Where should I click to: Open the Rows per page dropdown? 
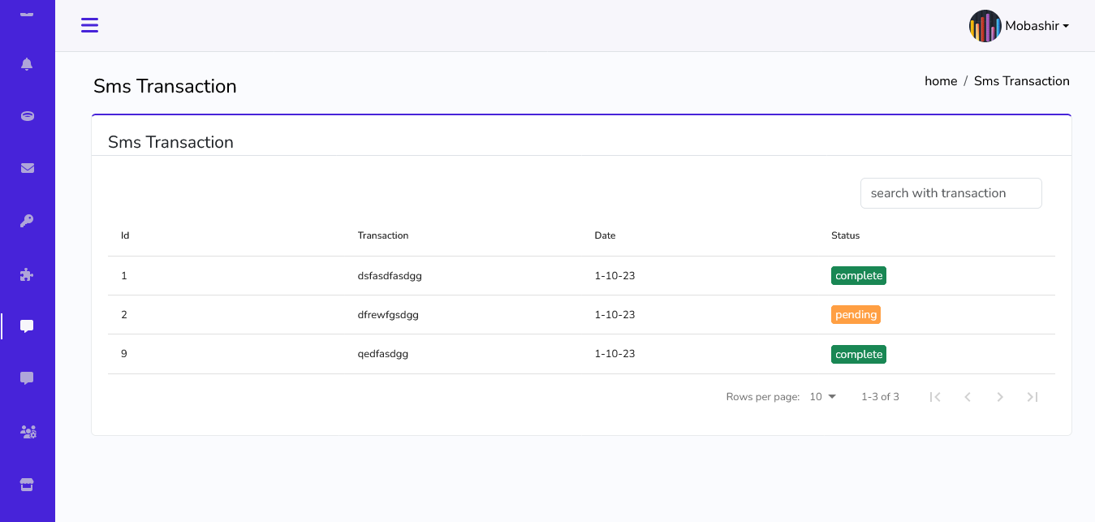click(x=822, y=396)
